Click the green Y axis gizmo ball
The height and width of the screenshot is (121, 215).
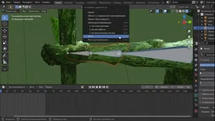[x=190, y=22]
